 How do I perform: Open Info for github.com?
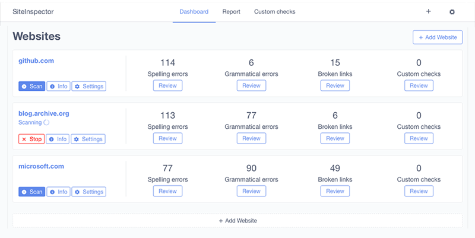click(58, 86)
